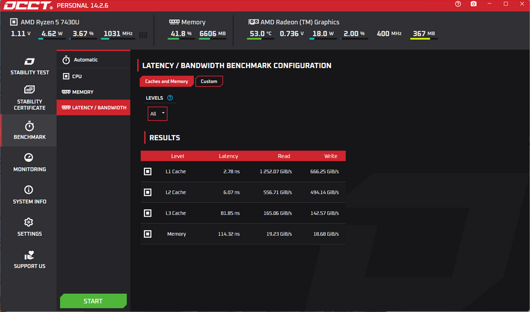The height and width of the screenshot is (312, 530).
Task: Click the L3 Cache write 142.57 GiB/s
Action: point(325,214)
